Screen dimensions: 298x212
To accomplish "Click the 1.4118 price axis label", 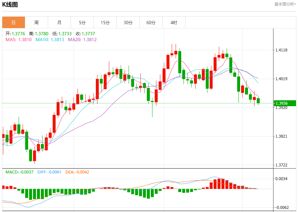I will (282, 50).
